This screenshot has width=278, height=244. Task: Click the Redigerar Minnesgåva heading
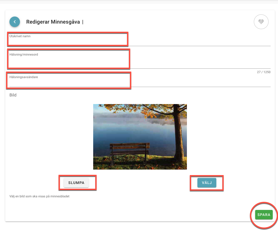tap(53, 22)
